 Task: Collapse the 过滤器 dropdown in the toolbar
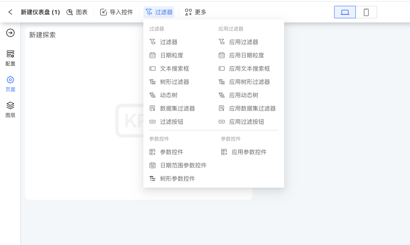[159, 12]
